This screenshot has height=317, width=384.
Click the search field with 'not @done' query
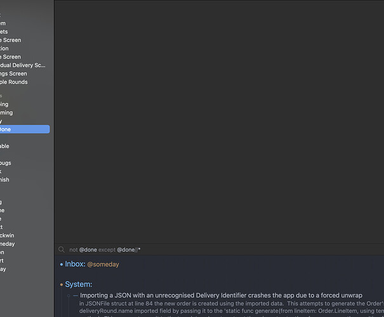tap(190, 250)
